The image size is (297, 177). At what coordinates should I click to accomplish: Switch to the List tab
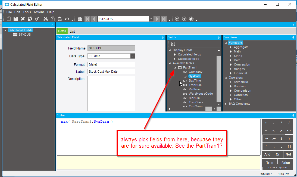click(x=72, y=32)
